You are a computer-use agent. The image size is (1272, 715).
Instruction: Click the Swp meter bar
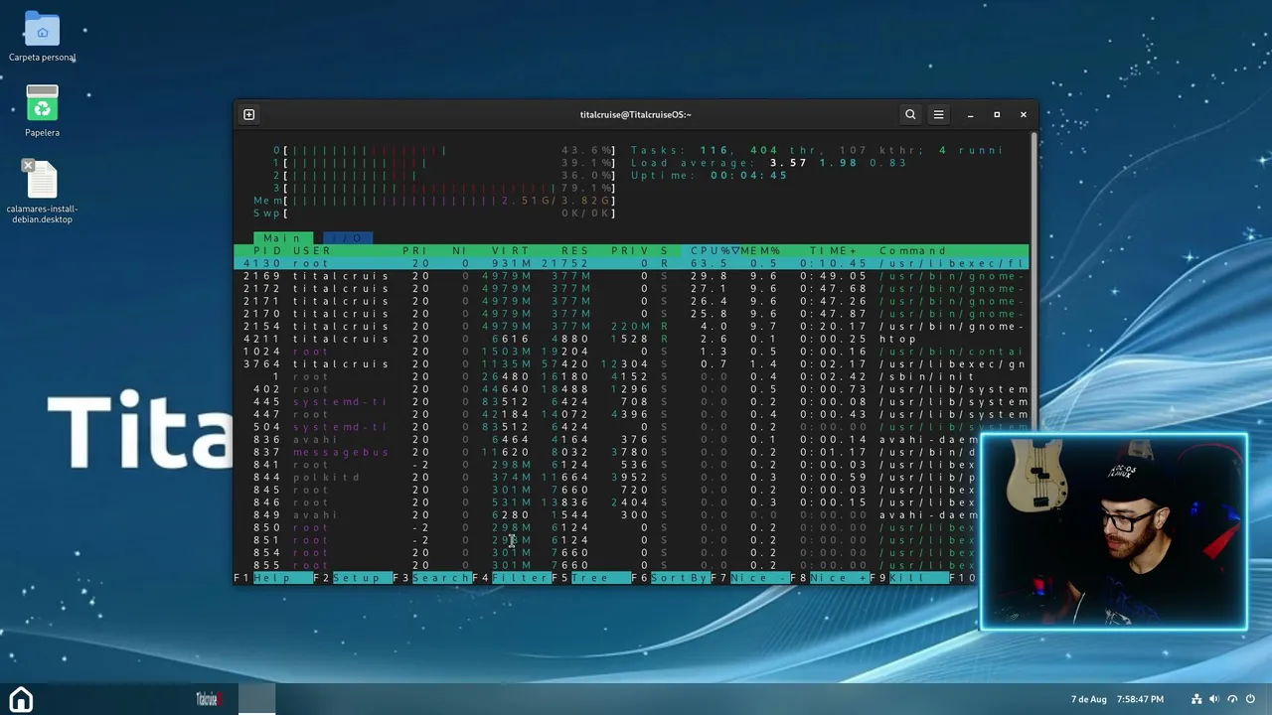pyautogui.click(x=434, y=214)
